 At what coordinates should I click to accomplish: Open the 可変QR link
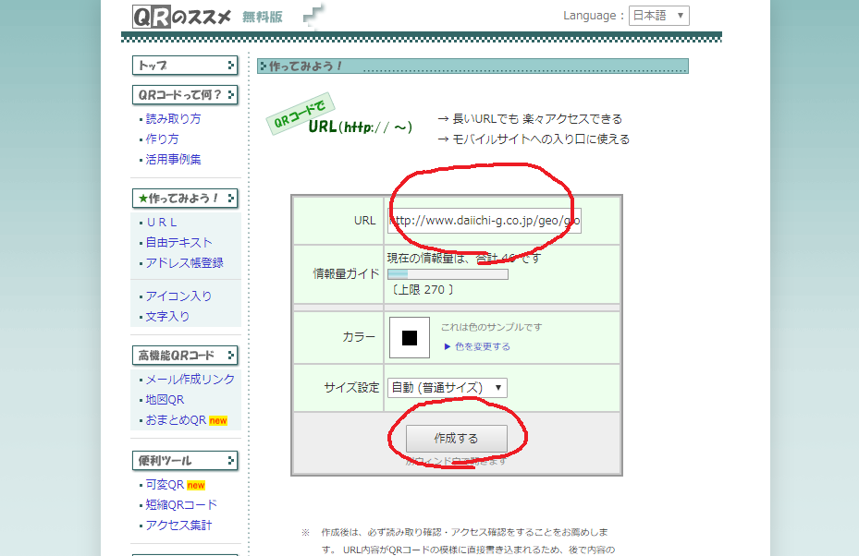tap(165, 484)
